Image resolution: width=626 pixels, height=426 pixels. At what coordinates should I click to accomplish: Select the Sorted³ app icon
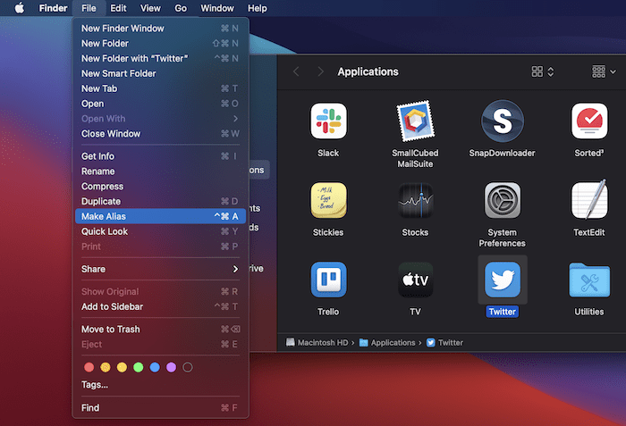click(589, 121)
